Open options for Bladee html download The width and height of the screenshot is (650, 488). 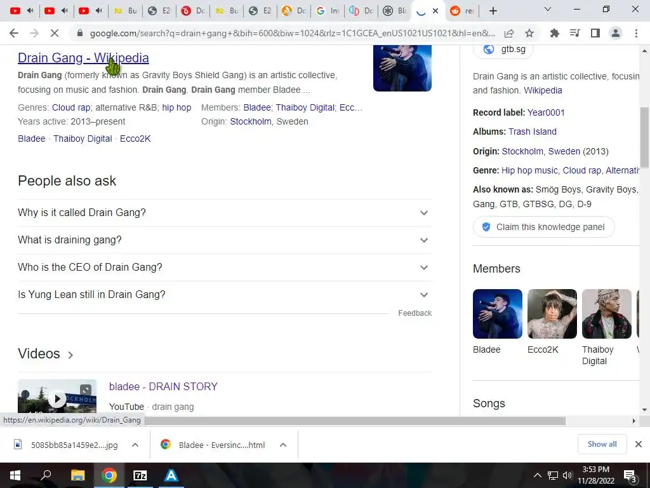[x=283, y=445]
